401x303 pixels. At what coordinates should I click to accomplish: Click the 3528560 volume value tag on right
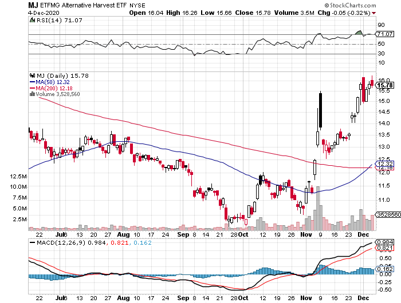click(x=389, y=215)
